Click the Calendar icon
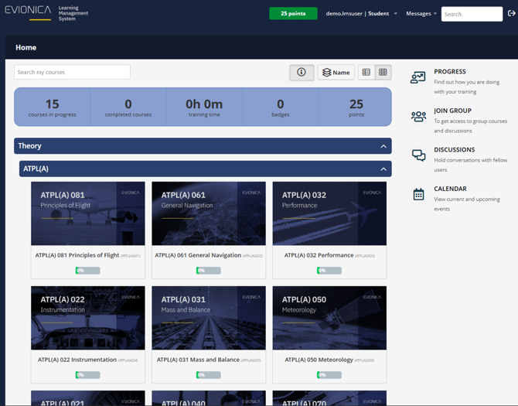The image size is (518, 406). pyautogui.click(x=418, y=194)
